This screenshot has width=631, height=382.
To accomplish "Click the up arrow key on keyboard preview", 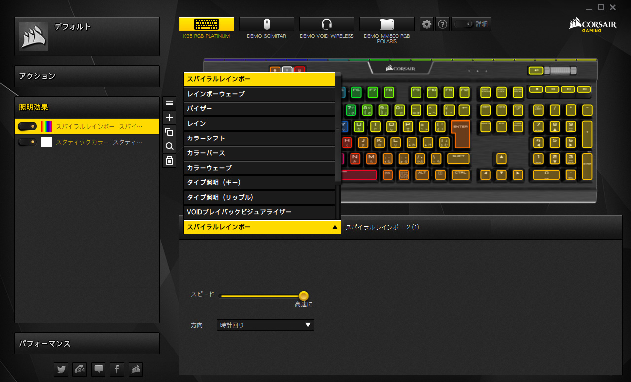I will point(501,158).
